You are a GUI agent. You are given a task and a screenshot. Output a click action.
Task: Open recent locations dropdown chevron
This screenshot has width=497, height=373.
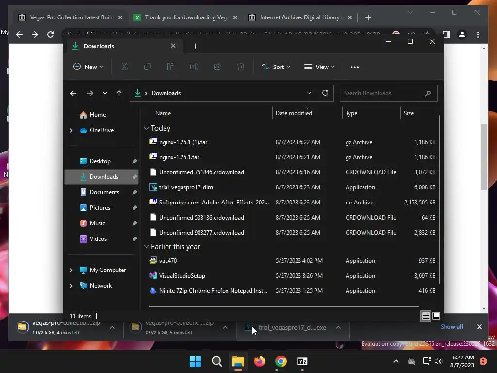coord(105,93)
